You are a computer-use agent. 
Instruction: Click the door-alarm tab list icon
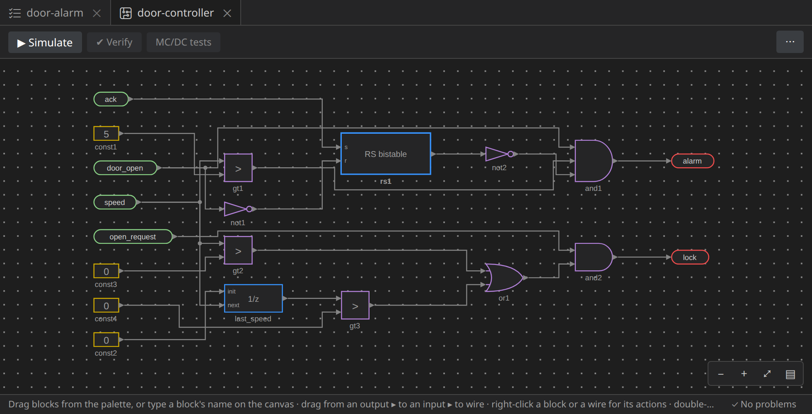coord(15,13)
